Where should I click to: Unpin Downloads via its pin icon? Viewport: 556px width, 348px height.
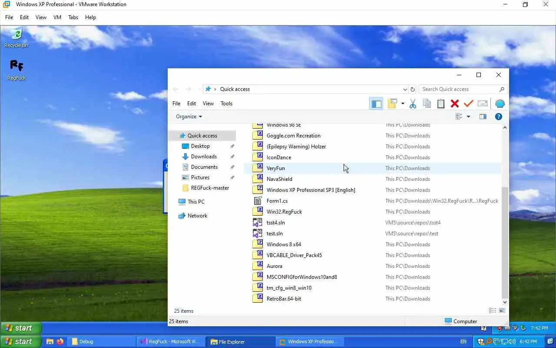coord(232,157)
